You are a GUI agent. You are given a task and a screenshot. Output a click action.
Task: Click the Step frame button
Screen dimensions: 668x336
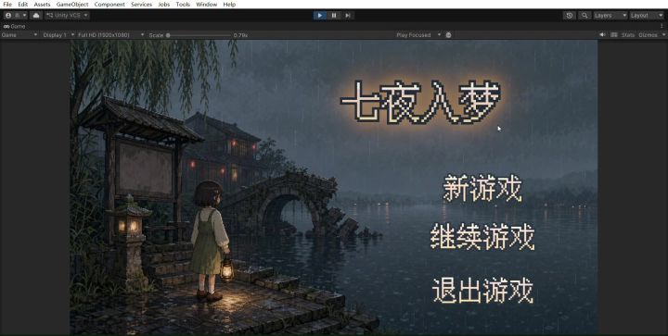(x=348, y=16)
